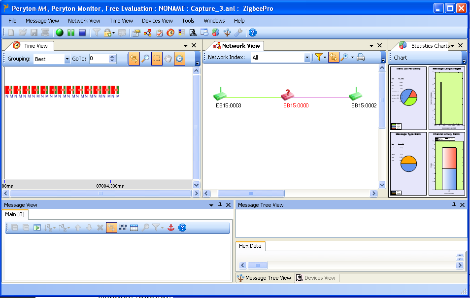Toggle pin on the Message View panel
The width and height of the screenshot is (470, 298).
[220, 205]
